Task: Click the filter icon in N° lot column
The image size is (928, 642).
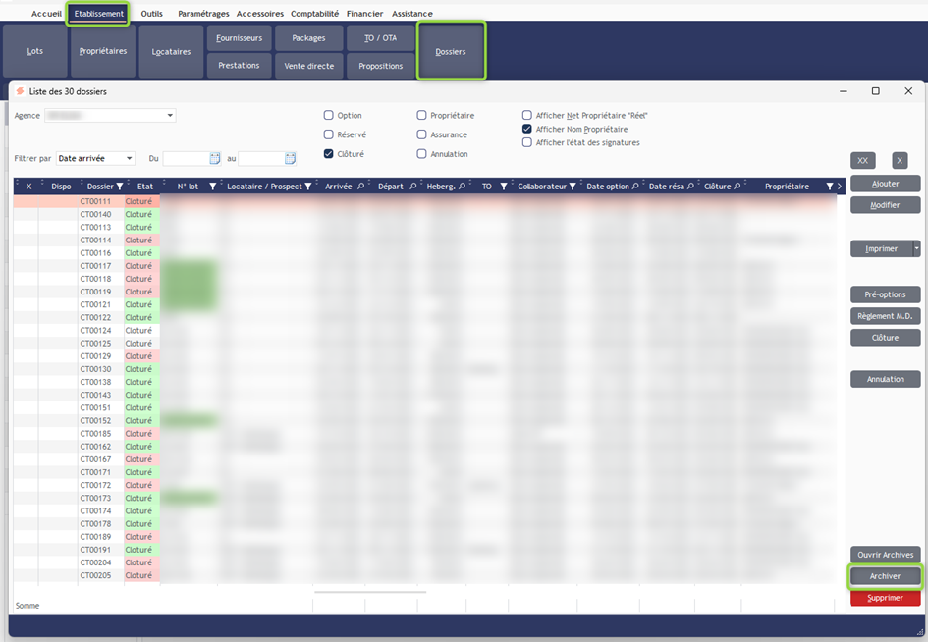Action: tap(212, 187)
